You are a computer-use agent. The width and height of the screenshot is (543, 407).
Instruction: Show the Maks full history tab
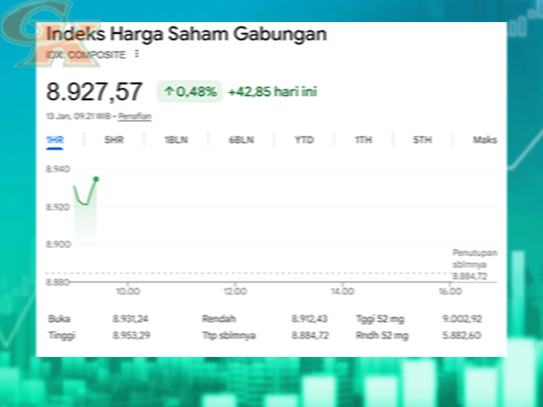[x=484, y=140]
